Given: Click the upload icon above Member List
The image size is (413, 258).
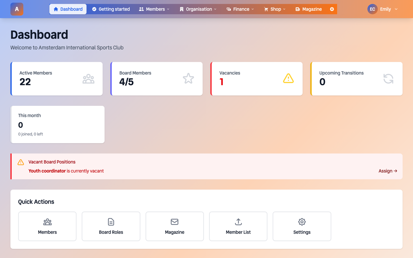Looking at the screenshot, I should pyautogui.click(x=238, y=222).
